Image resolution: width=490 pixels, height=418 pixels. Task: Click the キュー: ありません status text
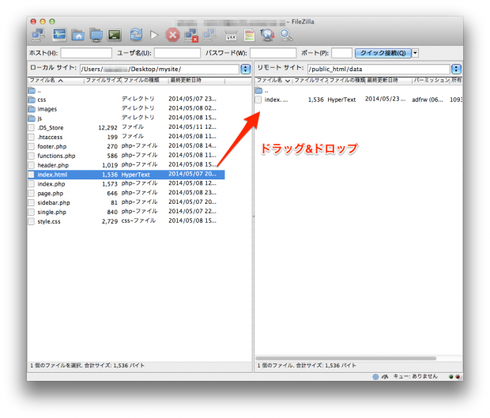coord(415,377)
